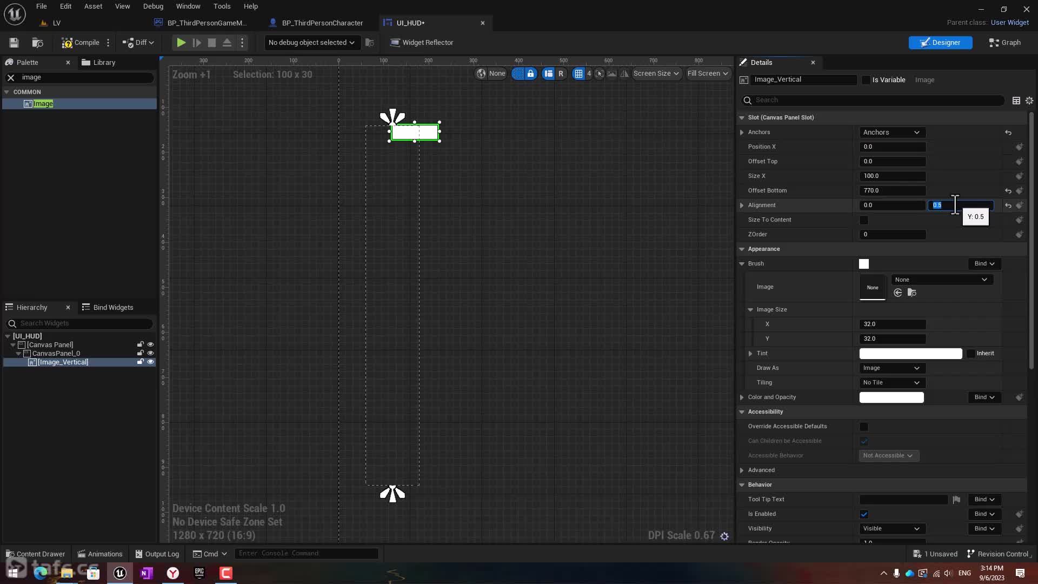
Task: Open the Asset menu
Action: point(93,6)
